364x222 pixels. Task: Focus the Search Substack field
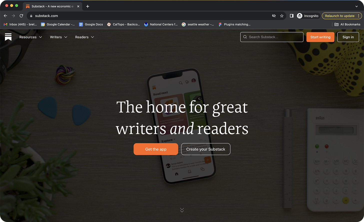point(272,37)
